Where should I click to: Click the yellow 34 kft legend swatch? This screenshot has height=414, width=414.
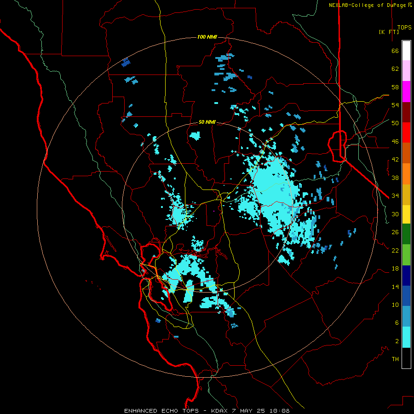coord(406,214)
